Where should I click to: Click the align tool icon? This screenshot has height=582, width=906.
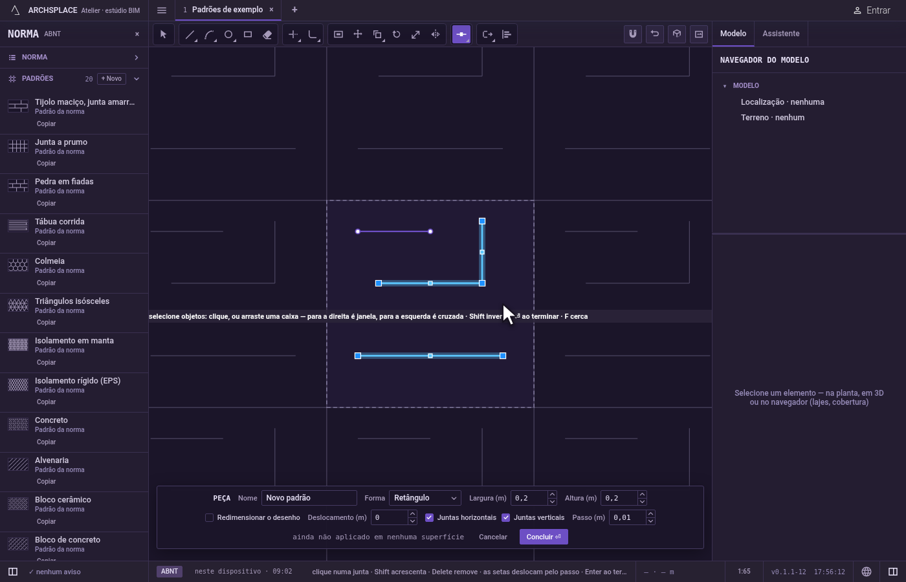(x=507, y=34)
